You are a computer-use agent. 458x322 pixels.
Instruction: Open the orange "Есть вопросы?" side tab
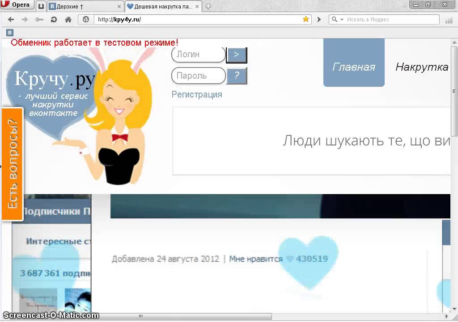(12, 164)
